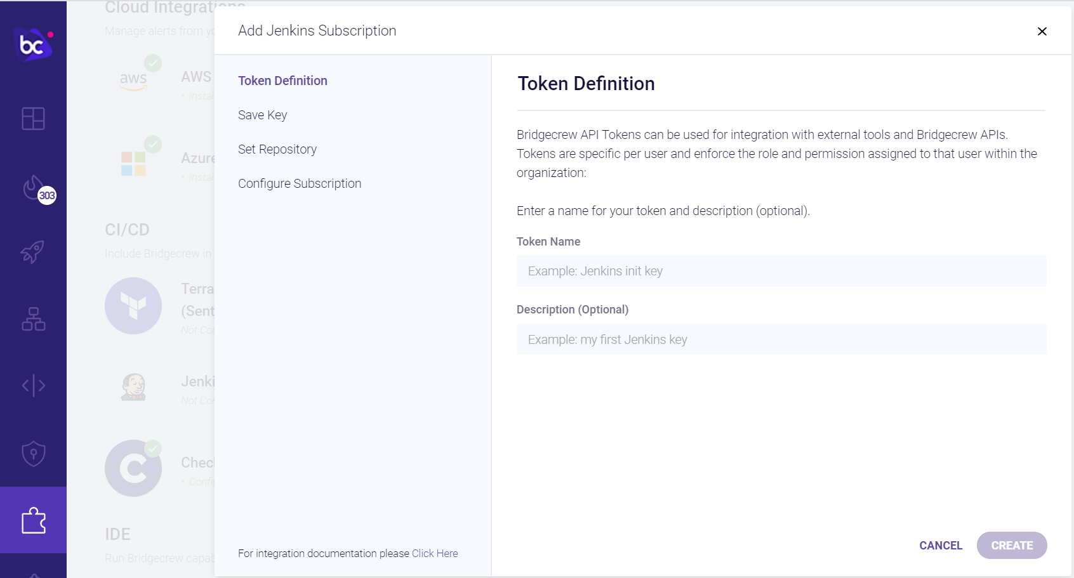This screenshot has width=1074, height=578.
Task: Click the Checkov integration logo
Action: [133, 468]
